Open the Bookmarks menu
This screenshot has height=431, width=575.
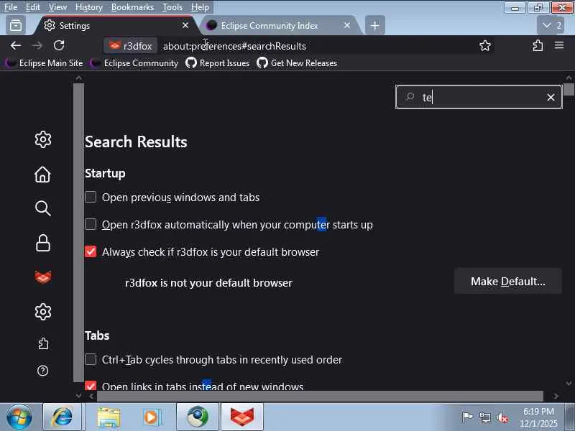(132, 7)
